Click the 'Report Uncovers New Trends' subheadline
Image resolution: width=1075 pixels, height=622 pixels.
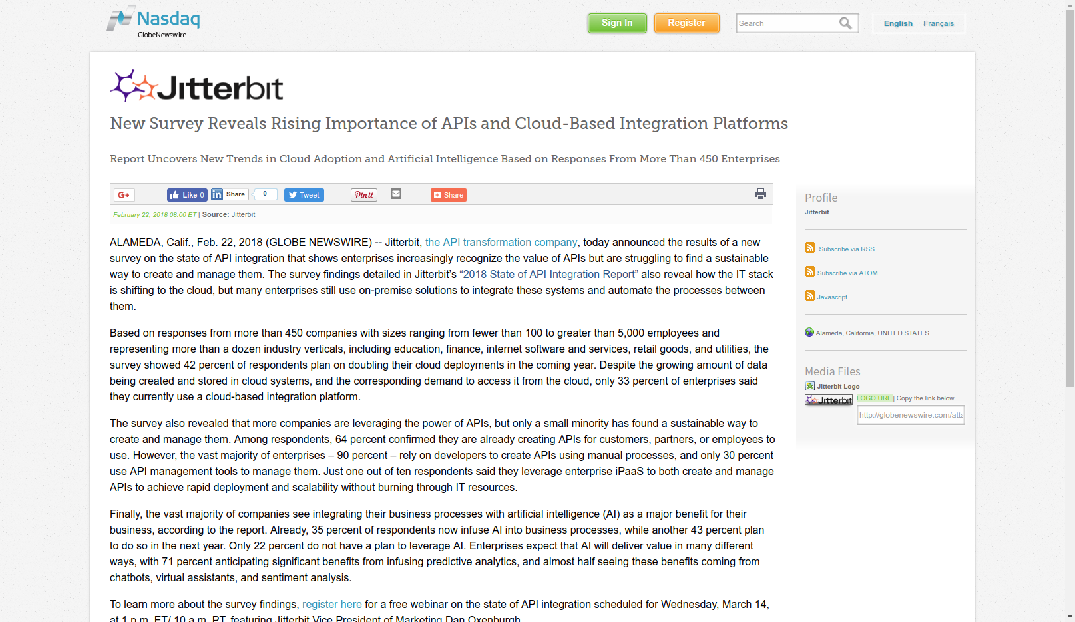coord(445,159)
